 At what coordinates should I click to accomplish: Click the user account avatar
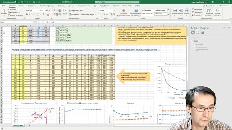207,2
